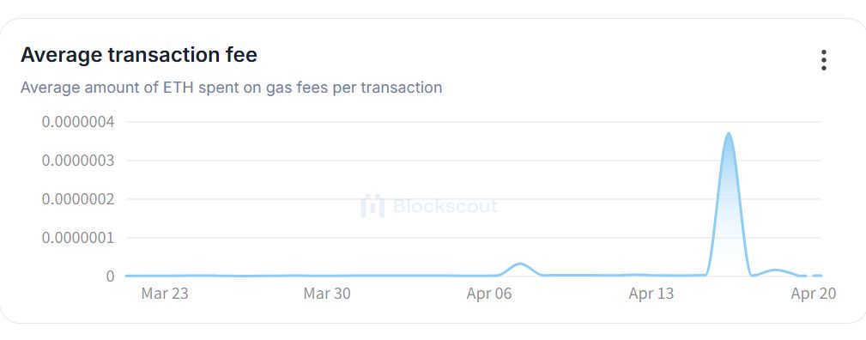Select the Apr 06 axis label
The width and height of the screenshot is (866, 340).
click(x=489, y=294)
